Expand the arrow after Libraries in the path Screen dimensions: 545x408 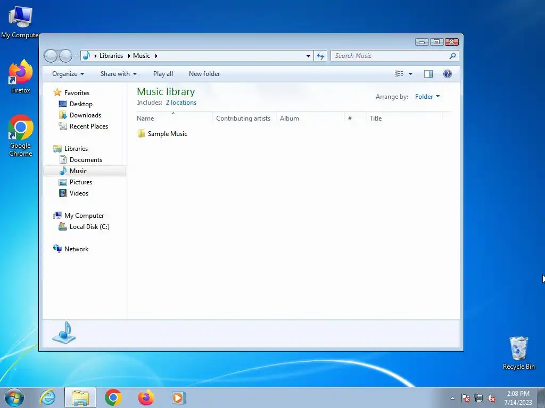(129, 56)
